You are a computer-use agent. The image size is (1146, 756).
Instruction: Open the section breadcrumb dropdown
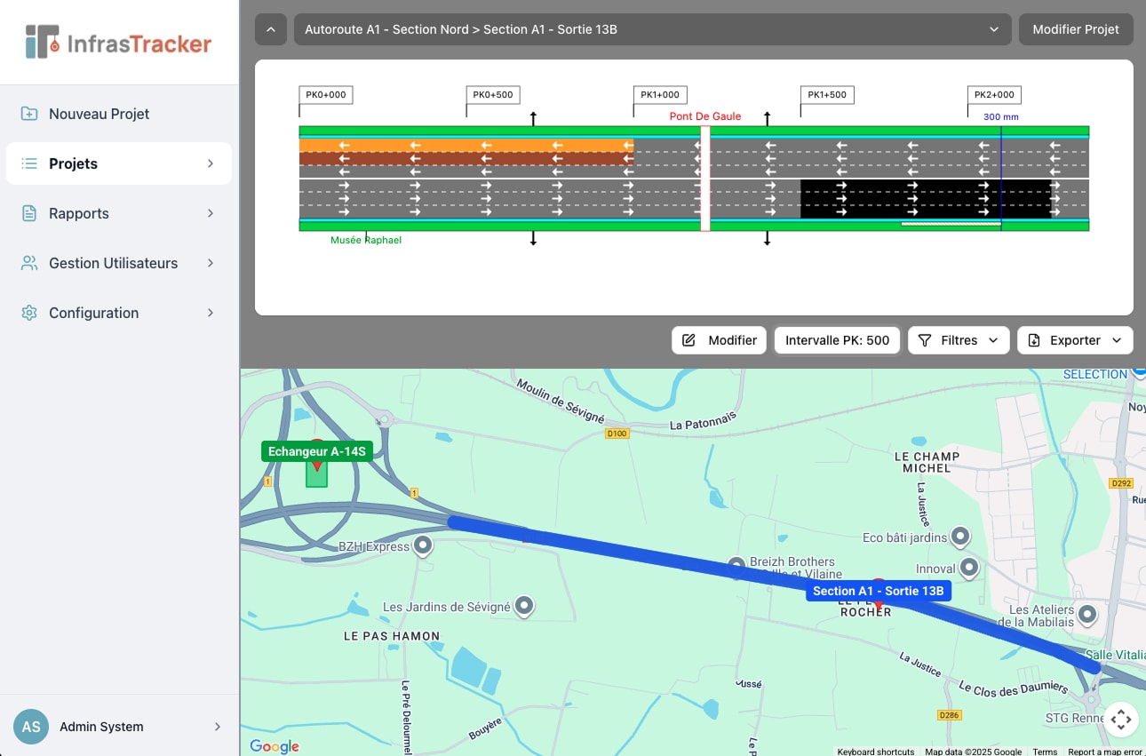tap(993, 29)
